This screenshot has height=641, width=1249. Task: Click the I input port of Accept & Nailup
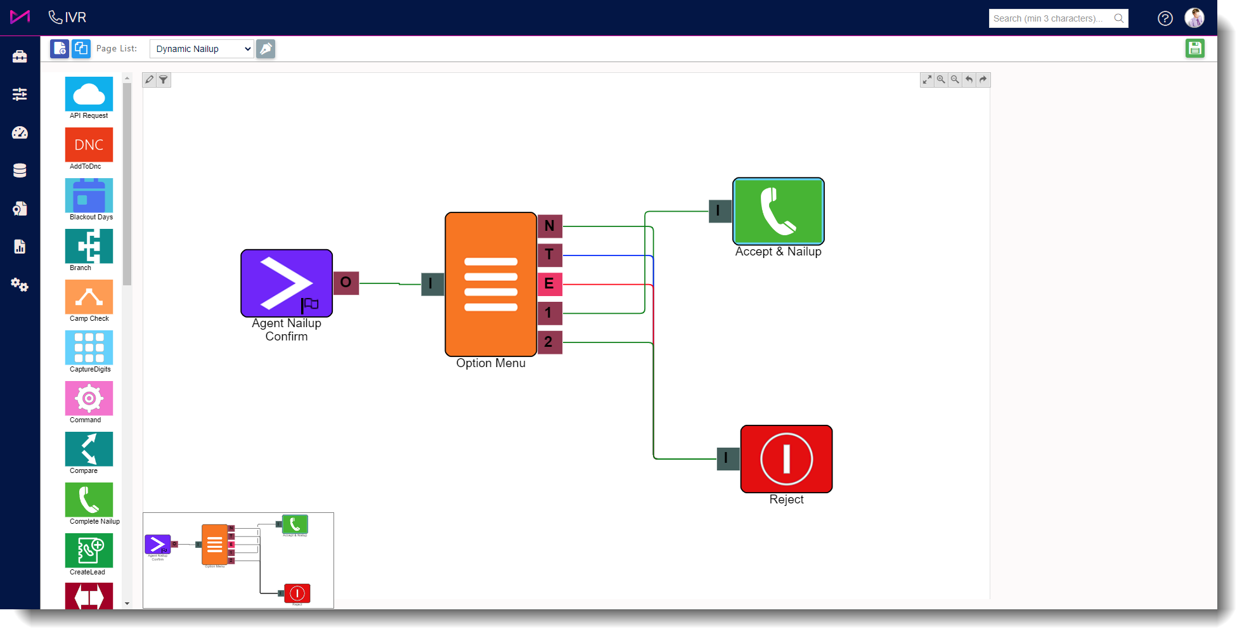click(x=720, y=211)
